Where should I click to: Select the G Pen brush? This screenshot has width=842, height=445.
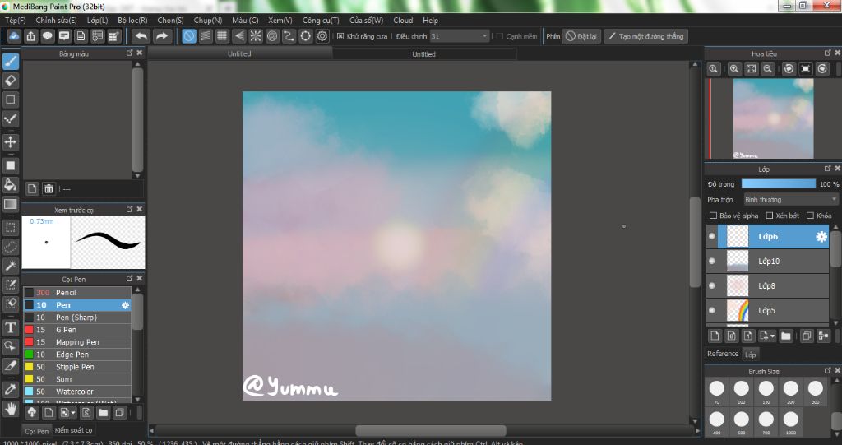pyautogui.click(x=77, y=330)
